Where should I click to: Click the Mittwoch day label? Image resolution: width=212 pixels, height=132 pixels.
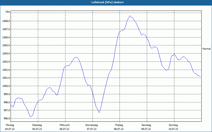coord(65,125)
